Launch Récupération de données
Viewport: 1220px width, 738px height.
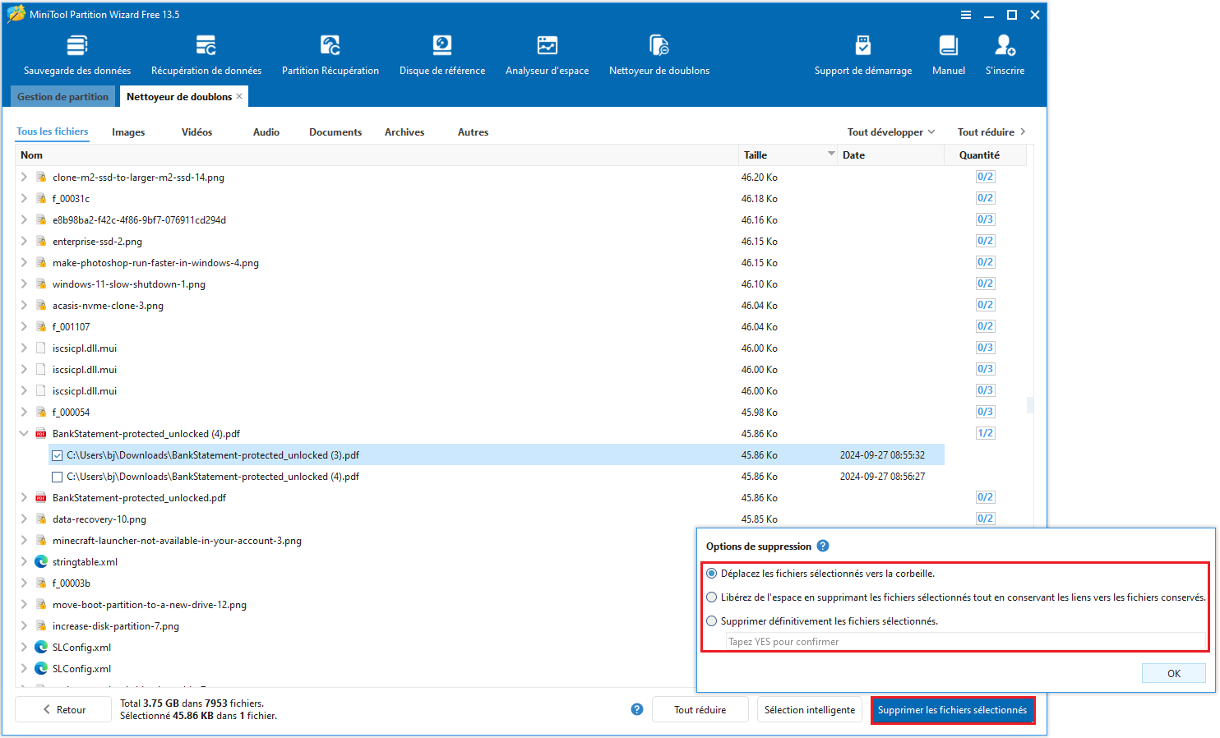coord(206,53)
